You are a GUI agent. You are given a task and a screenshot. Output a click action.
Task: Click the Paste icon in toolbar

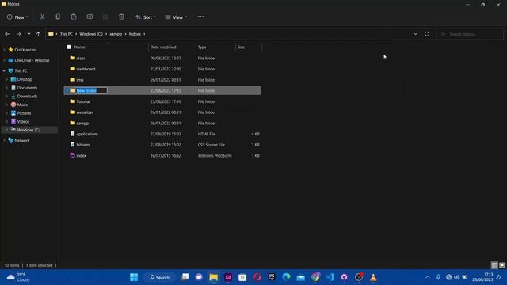click(x=74, y=17)
